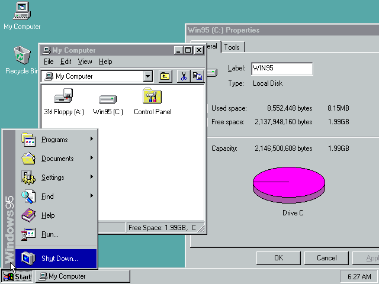This screenshot has width=379, height=284.
Task: Maximize the My Computer window
Action: coord(188,50)
